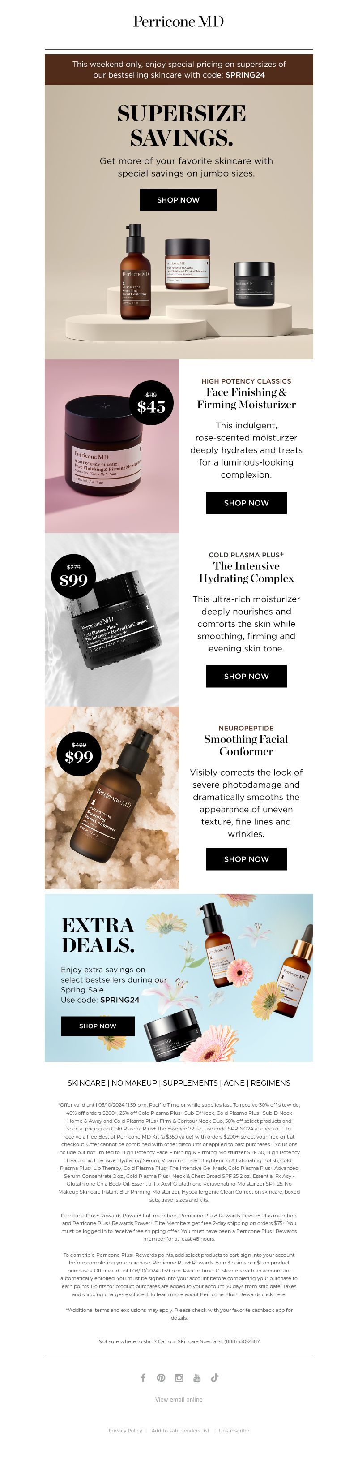The width and height of the screenshot is (358, 1462).
Task: Click the Unsubscribe link
Action: tap(234, 1430)
